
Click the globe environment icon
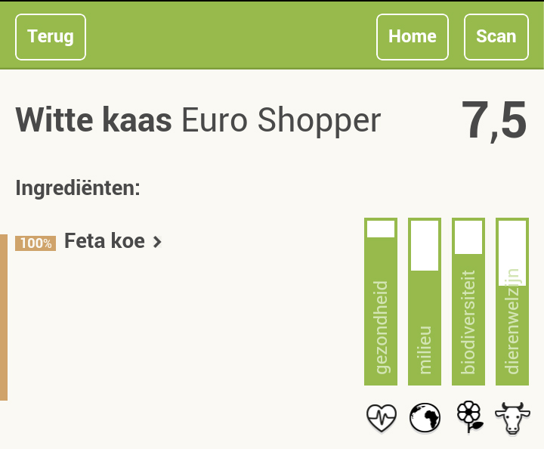click(425, 417)
